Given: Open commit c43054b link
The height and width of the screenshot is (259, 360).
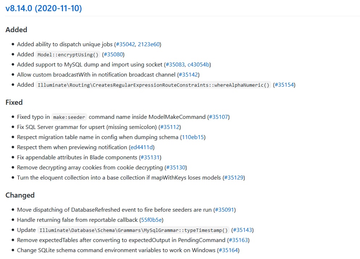Looking at the screenshot, I should click(198, 65).
